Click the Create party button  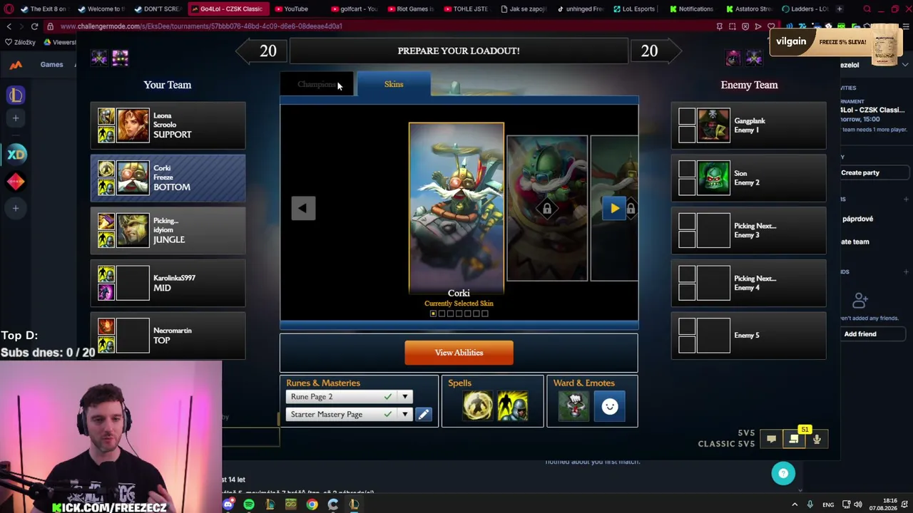pyautogui.click(x=872, y=172)
